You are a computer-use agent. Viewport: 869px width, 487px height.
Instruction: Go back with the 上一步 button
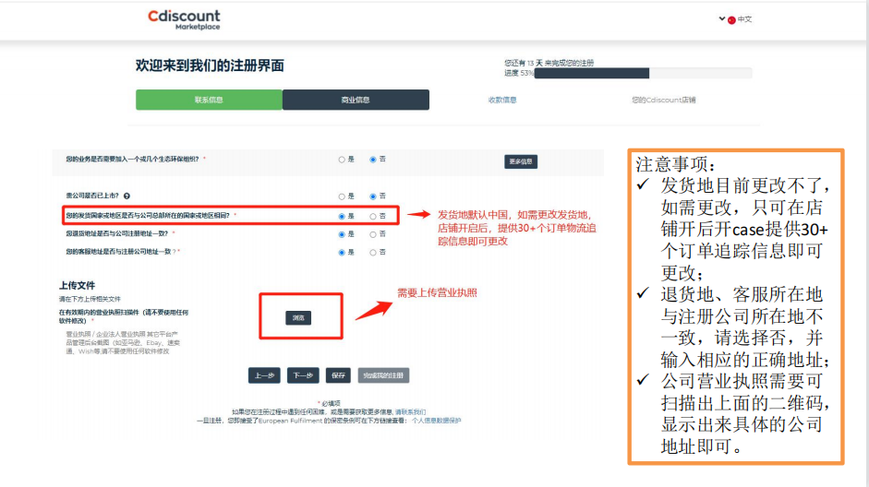[x=264, y=375]
